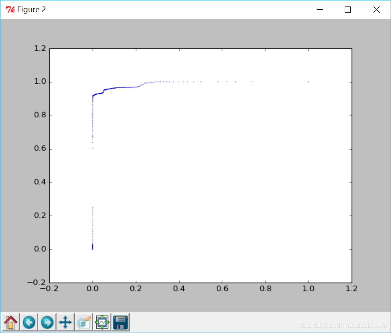Maximize the Figure 2 window
Screen dimensions: 391x333
348,10
